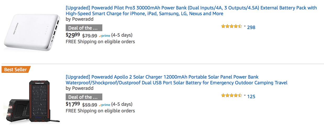
Task: View the 298 customer reviews
Action: [251, 27]
